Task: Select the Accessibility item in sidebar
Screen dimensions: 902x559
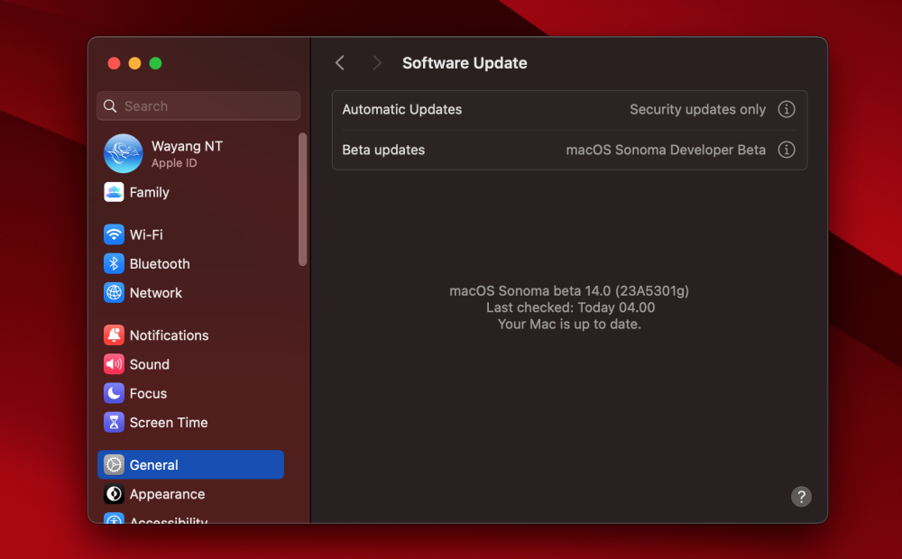Action: 155,518
